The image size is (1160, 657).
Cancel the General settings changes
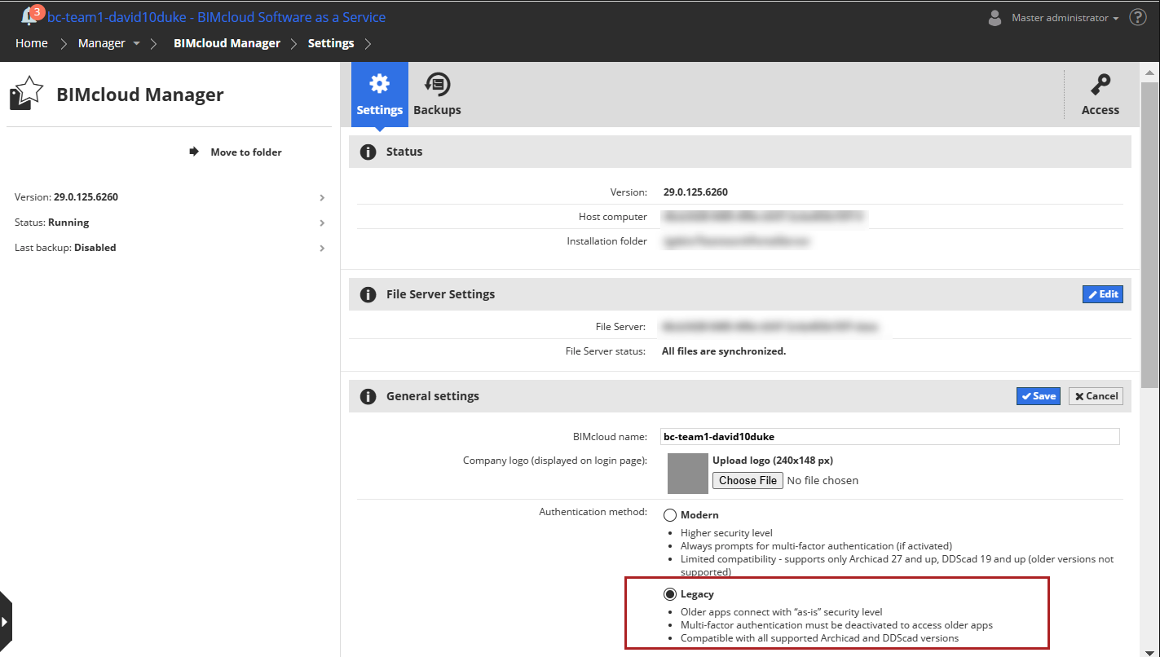pyautogui.click(x=1096, y=396)
